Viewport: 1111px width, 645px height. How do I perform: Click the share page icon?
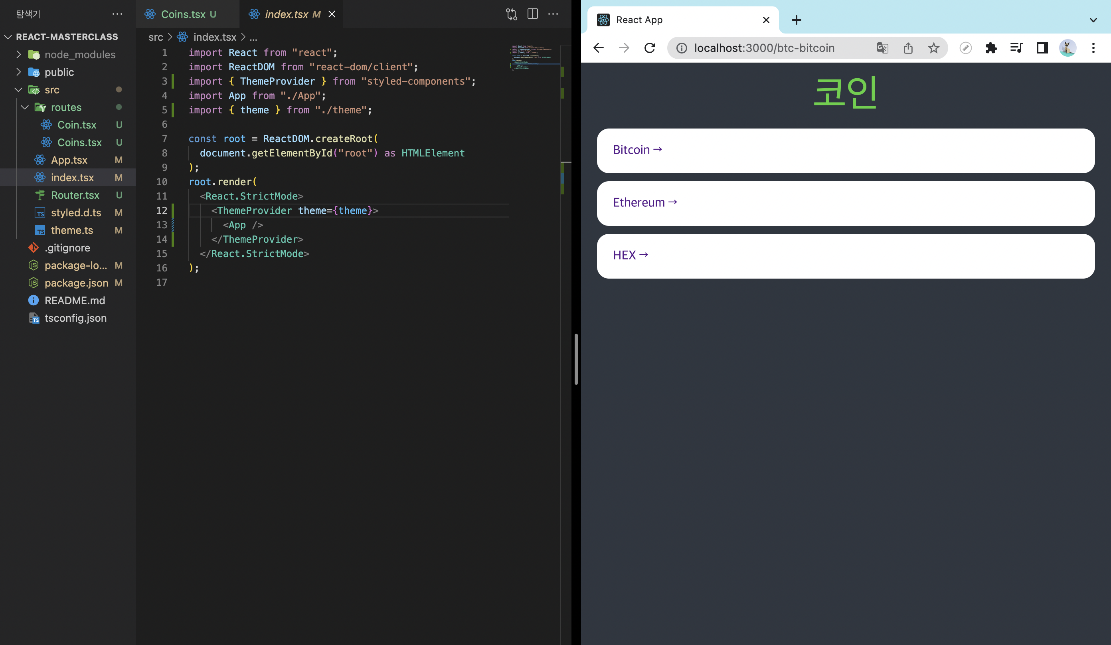point(908,47)
